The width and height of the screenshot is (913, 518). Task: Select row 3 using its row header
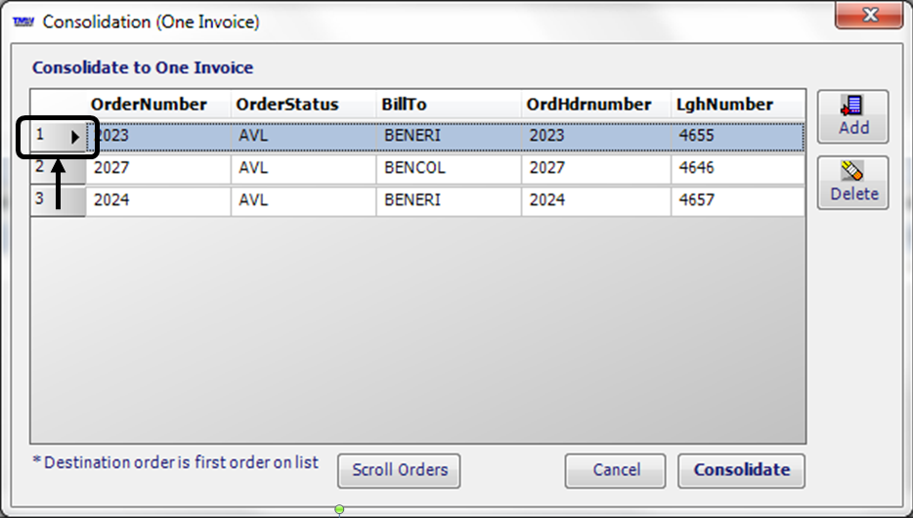pyautogui.click(x=58, y=200)
